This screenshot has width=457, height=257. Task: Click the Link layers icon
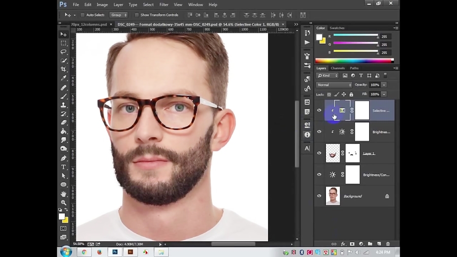click(x=334, y=244)
